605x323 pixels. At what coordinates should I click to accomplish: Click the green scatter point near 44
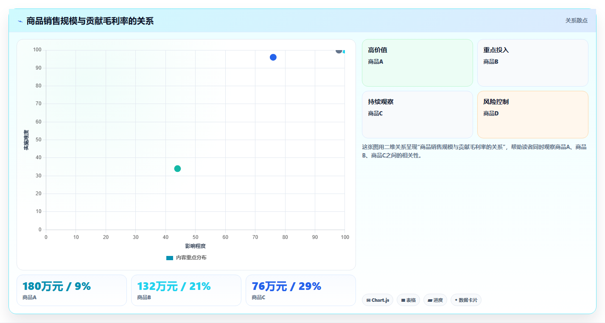click(177, 169)
